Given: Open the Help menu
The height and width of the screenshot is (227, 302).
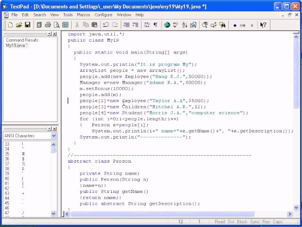Looking at the screenshot, I should [140, 15].
